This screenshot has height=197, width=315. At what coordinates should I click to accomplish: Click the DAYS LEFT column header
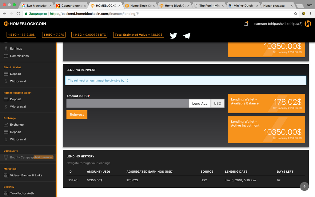[x=285, y=171]
